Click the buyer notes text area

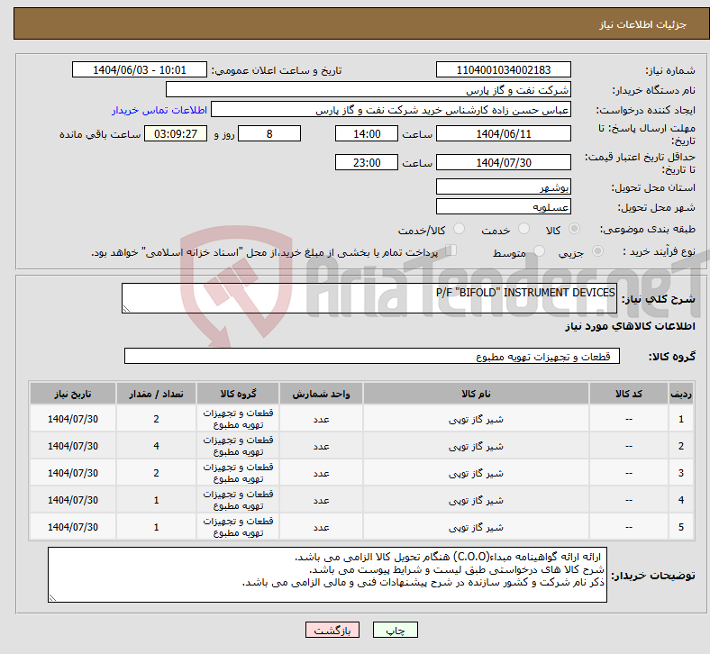point(327,575)
